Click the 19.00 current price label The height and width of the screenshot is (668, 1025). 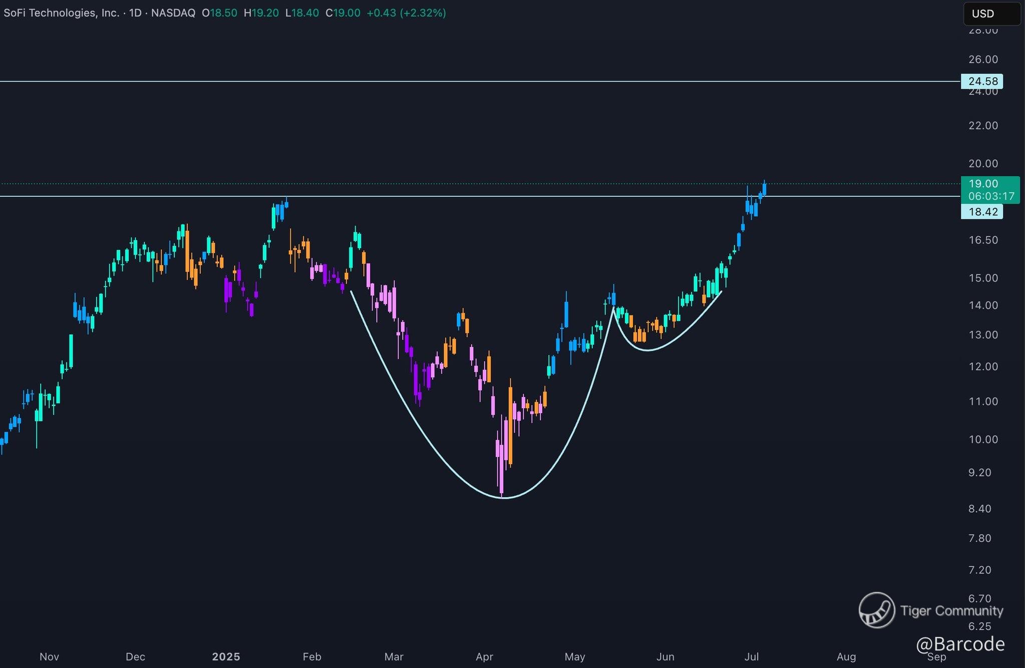coord(982,184)
